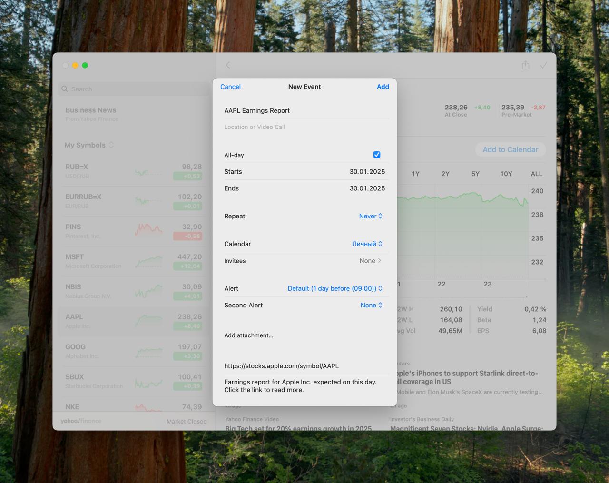
Task: Open the Alert dropdown
Action: click(335, 288)
